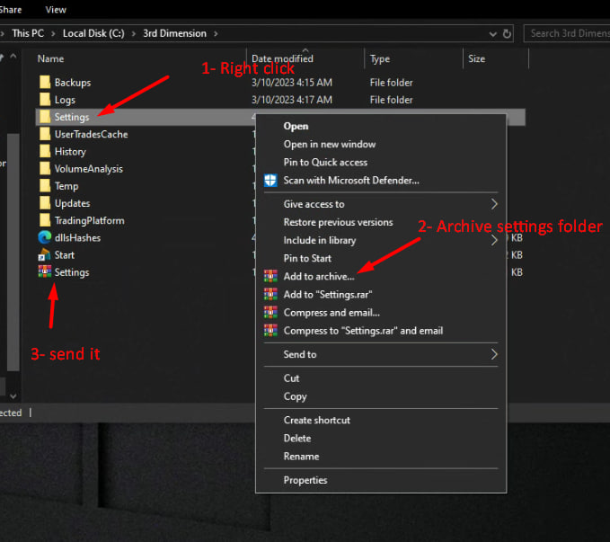Click the Microsoft Defender shield icon
The height and width of the screenshot is (542, 610).
(x=270, y=180)
